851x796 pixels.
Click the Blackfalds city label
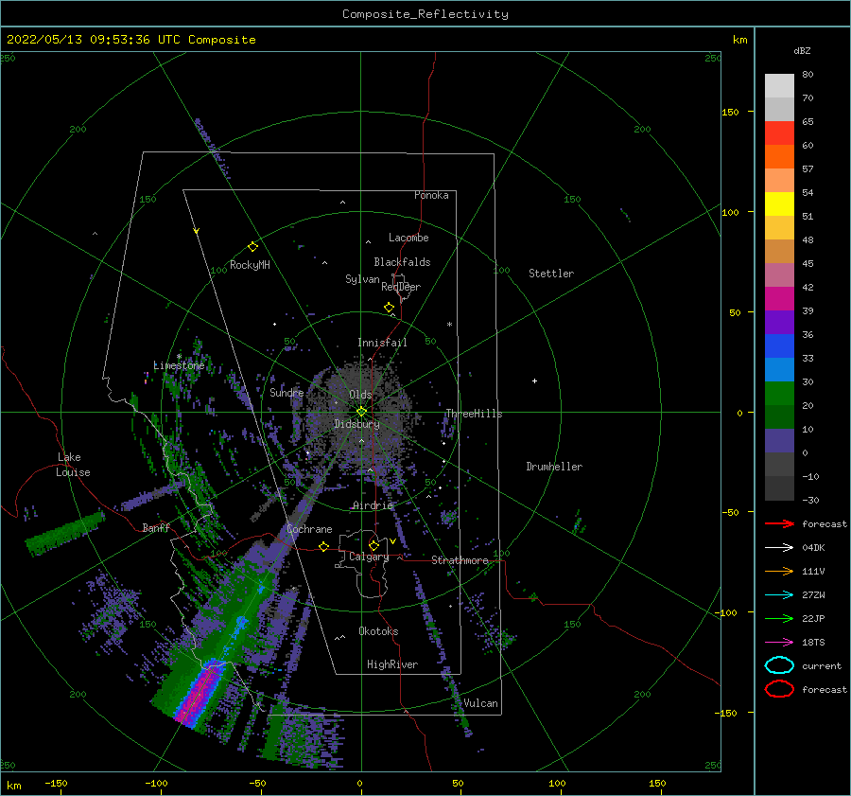tap(402, 262)
